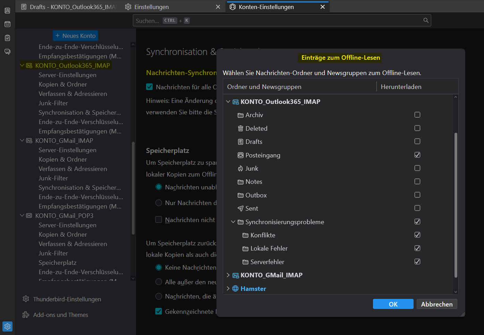Click the folder list vertical scrollbar
Viewport: 484px width, 335px height.
(456, 205)
